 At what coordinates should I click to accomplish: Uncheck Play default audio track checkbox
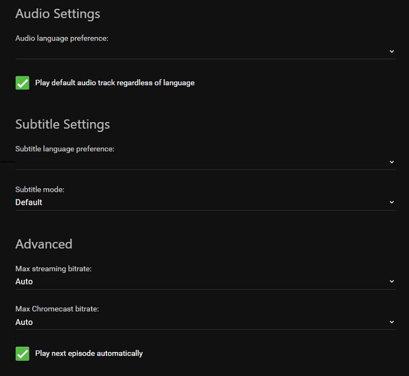coord(22,83)
